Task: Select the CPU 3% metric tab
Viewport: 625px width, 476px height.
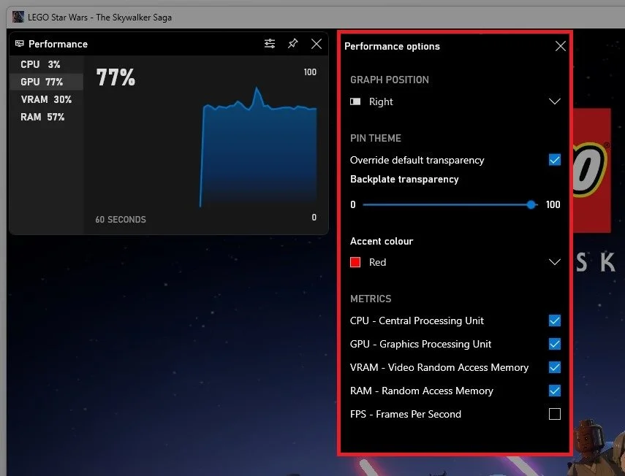Action: 46,64
